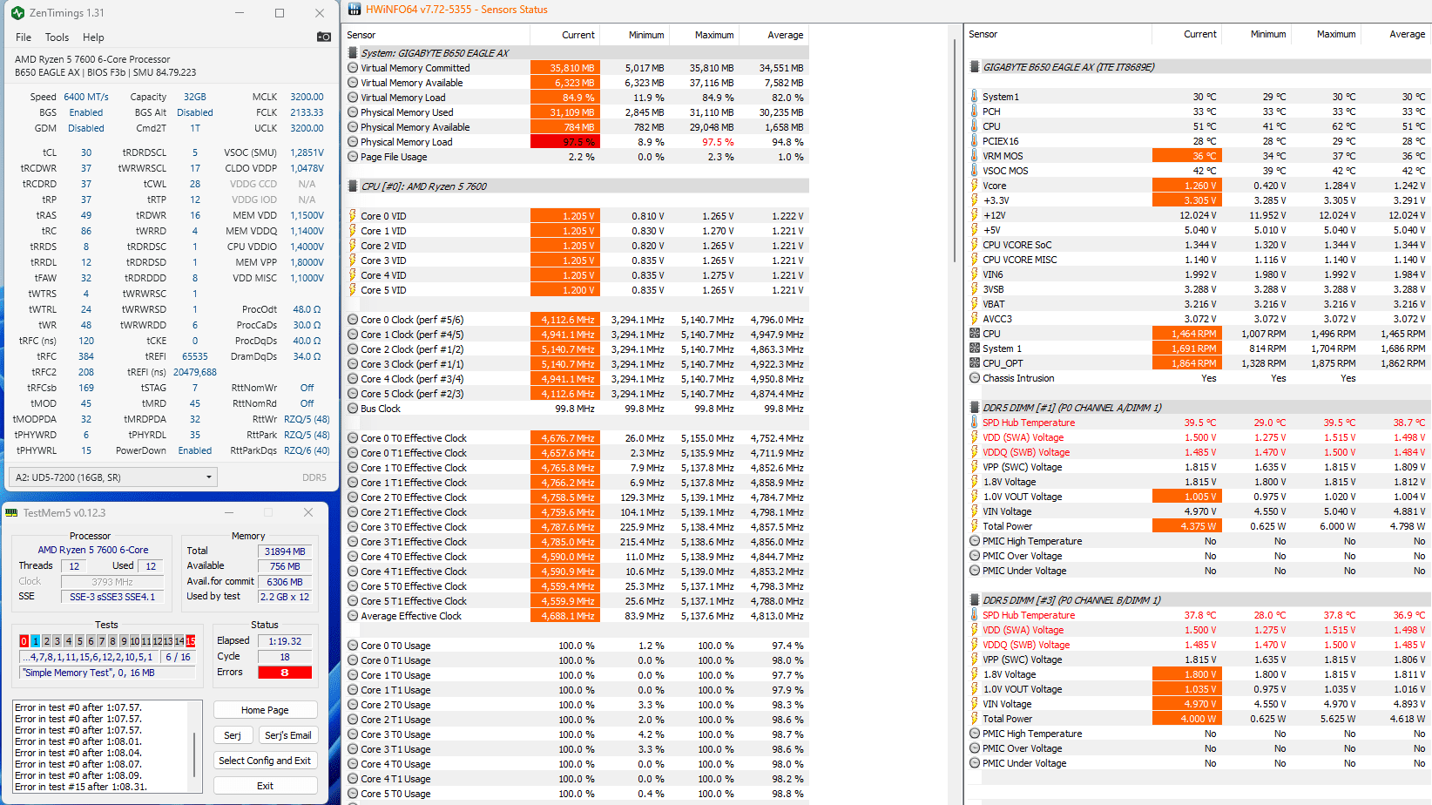
Task: Select the Core 2 Clock (perf #1/2) row label
Action: 412,349
